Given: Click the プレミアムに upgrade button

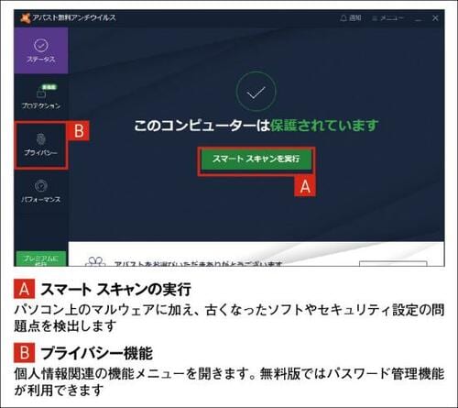Looking at the screenshot, I should point(41,259).
